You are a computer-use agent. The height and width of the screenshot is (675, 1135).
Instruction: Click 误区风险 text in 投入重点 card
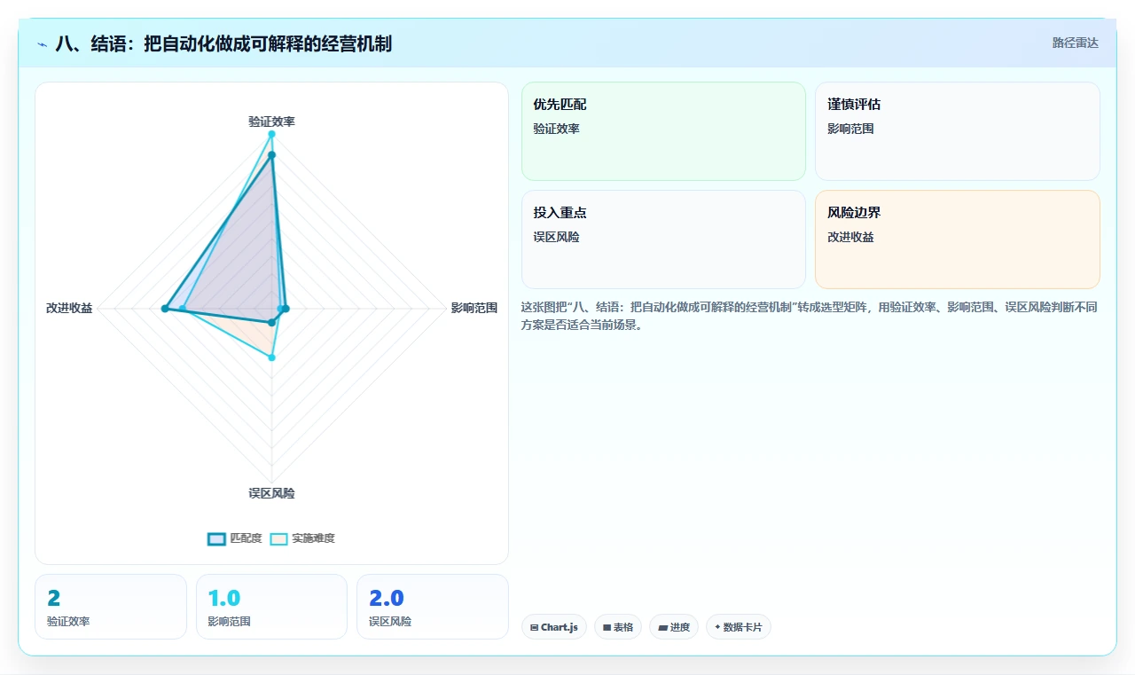[x=556, y=237]
